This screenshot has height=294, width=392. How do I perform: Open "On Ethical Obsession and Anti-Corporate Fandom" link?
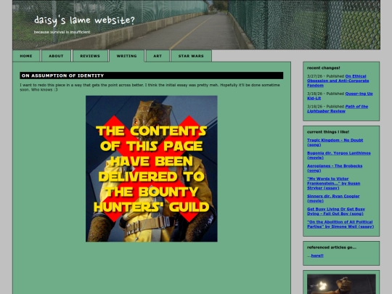(338, 81)
